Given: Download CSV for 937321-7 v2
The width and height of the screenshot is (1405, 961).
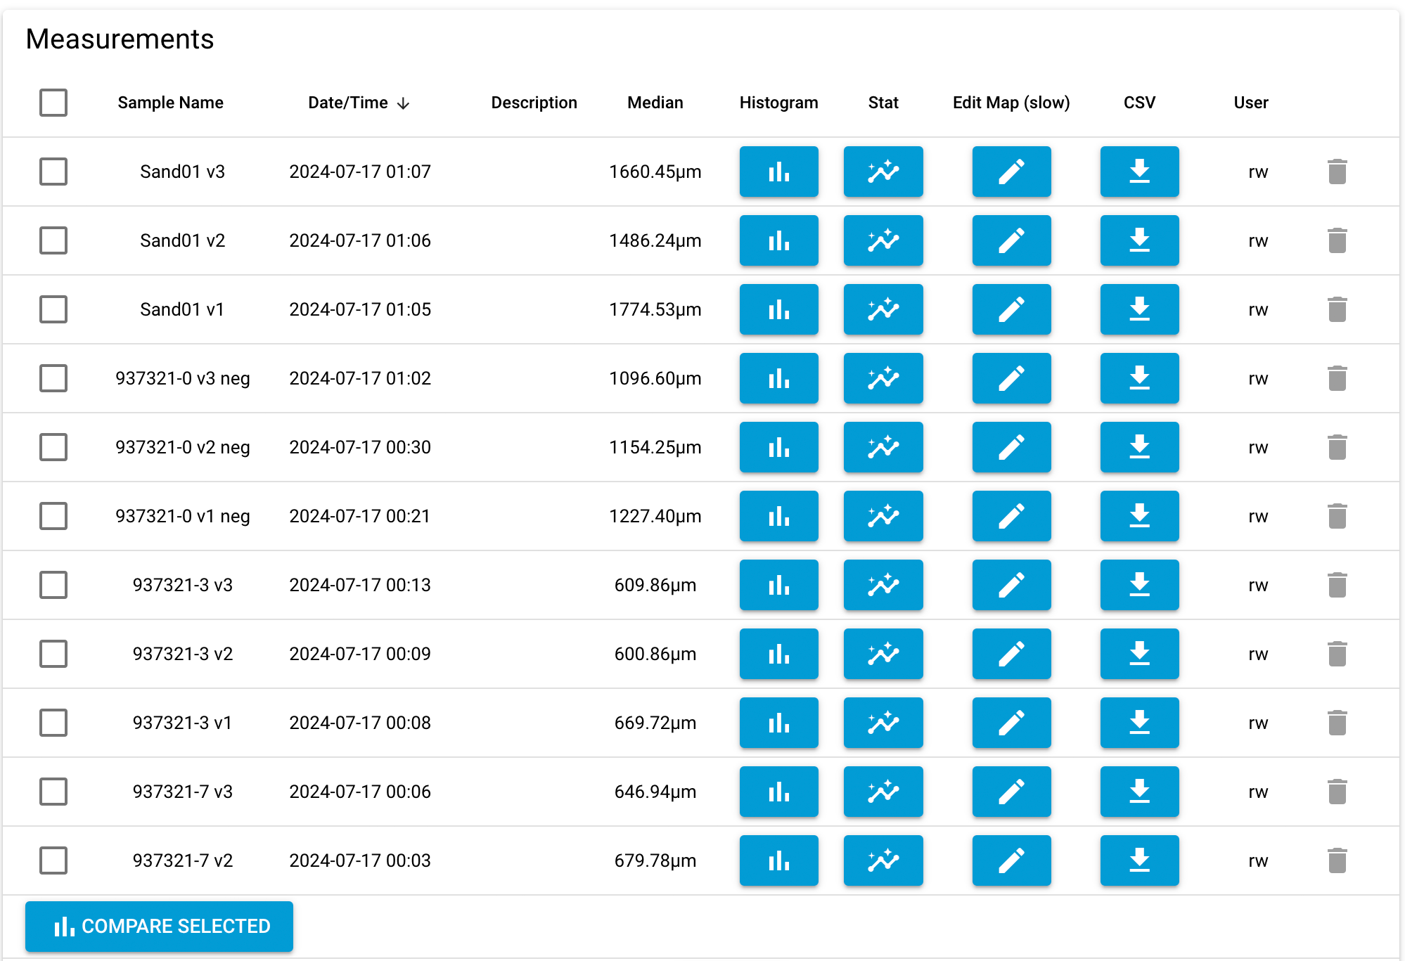Looking at the screenshot, I should 1138,860.
